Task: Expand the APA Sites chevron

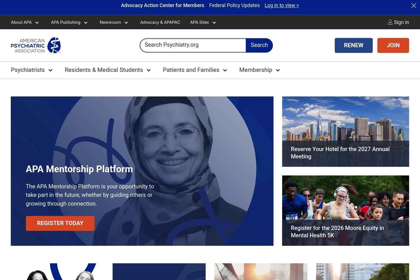Action: pyautogui.click(x=214, y=23)
